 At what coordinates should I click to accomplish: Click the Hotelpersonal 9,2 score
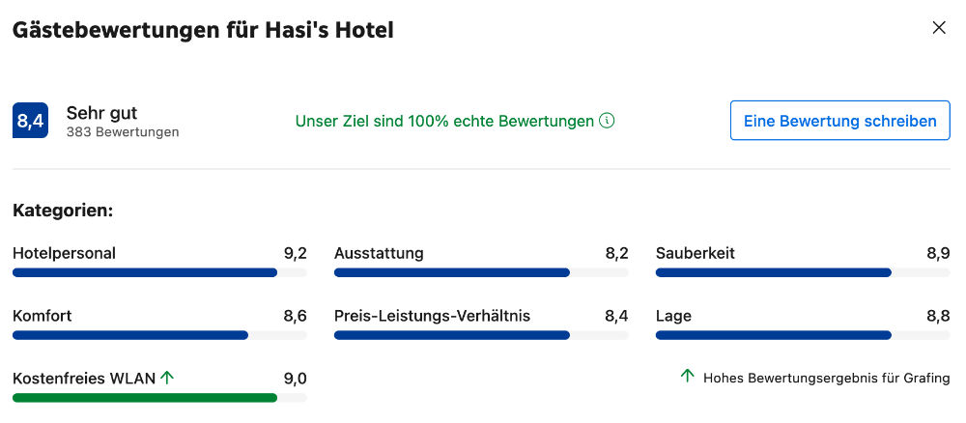click(295, 254)
